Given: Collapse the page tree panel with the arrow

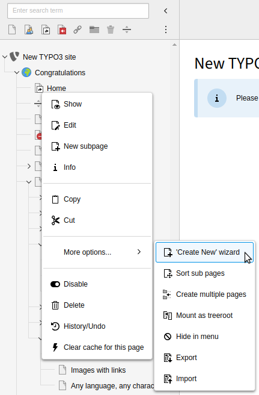Looking at the screenshot, I should tap(165, 11).
